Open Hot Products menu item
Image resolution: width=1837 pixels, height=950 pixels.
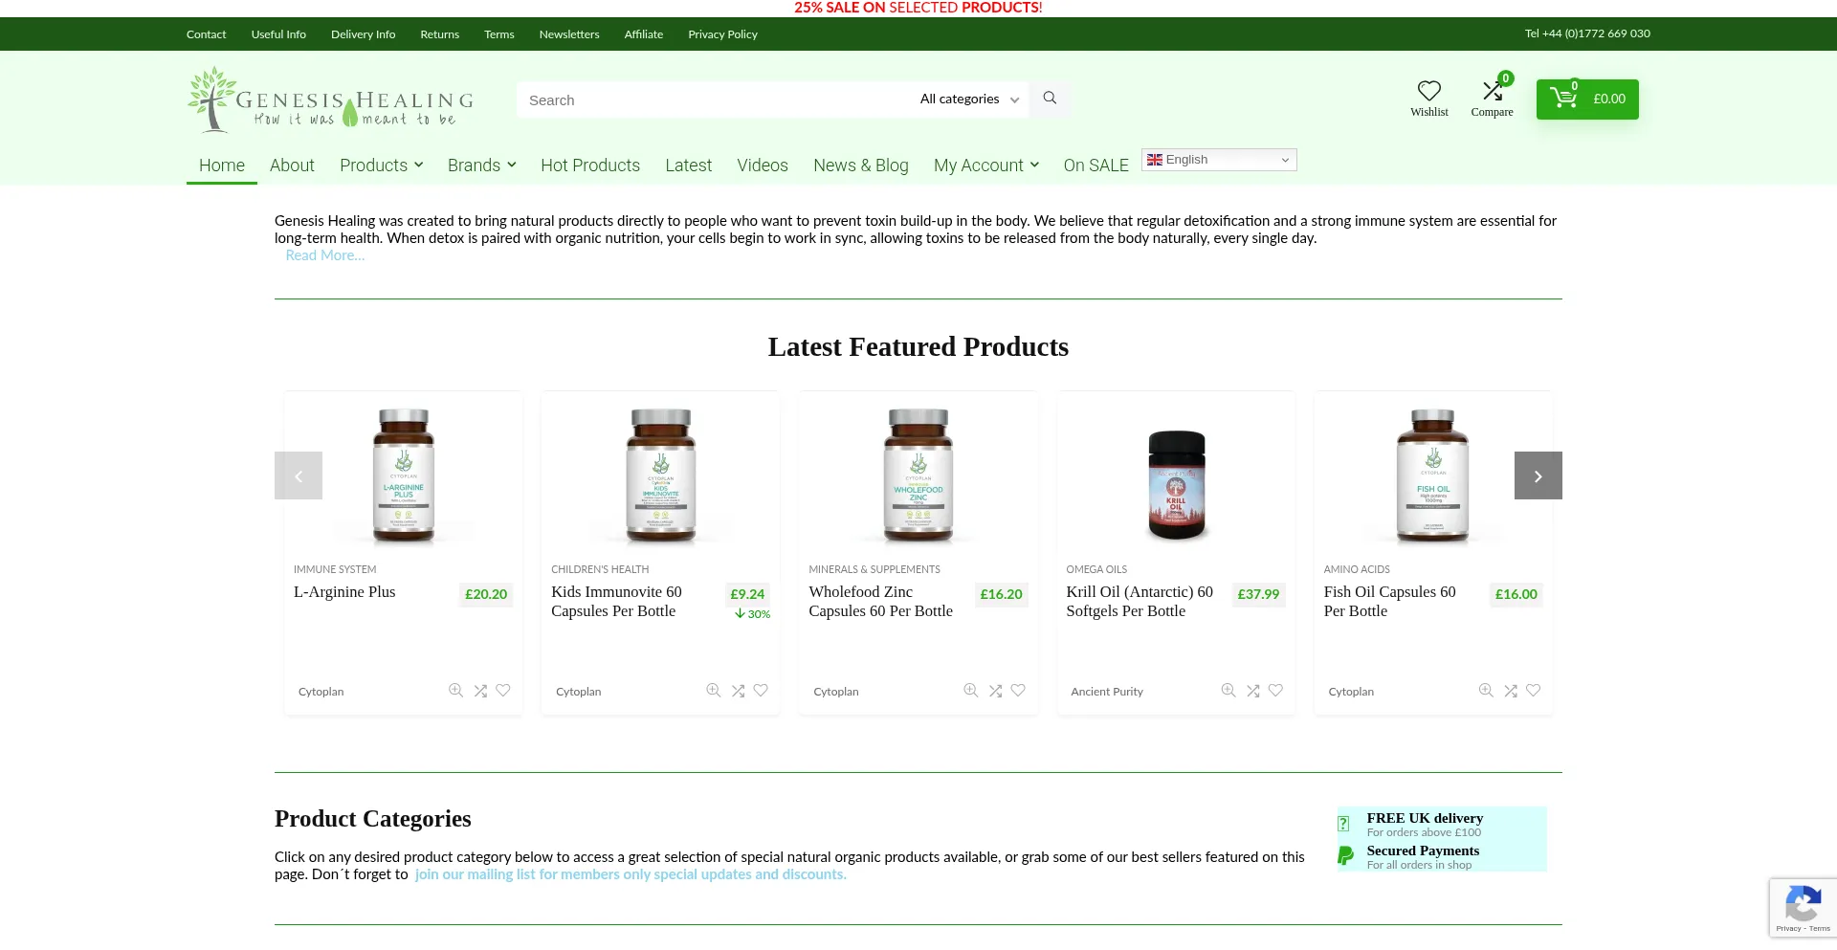click(590, 166)
